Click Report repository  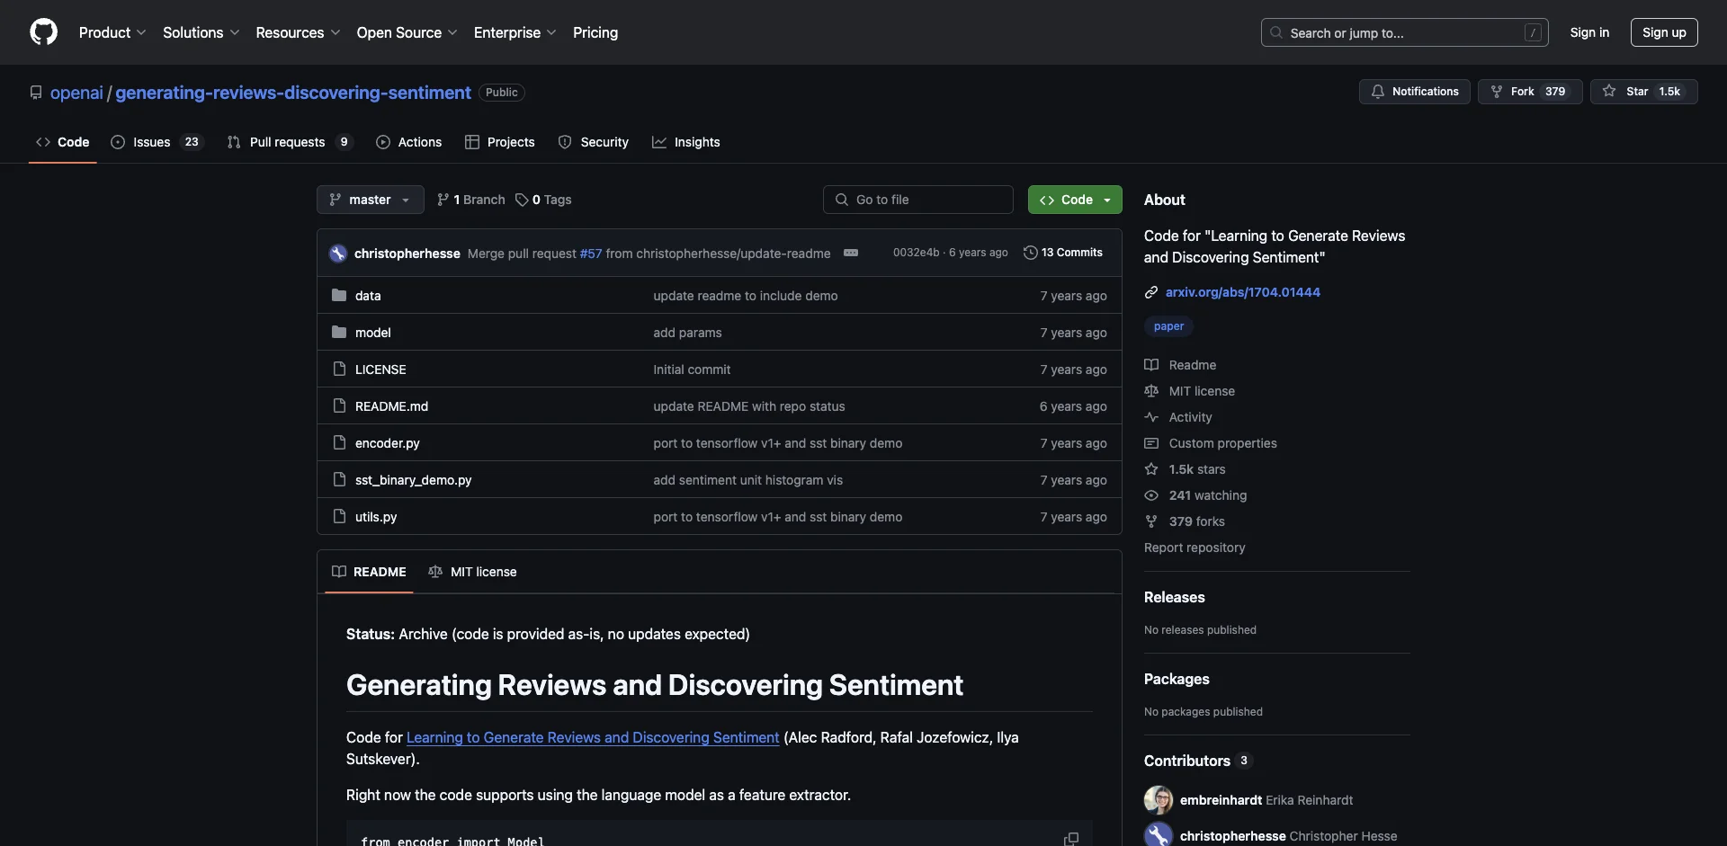(x=1195, y=548)
